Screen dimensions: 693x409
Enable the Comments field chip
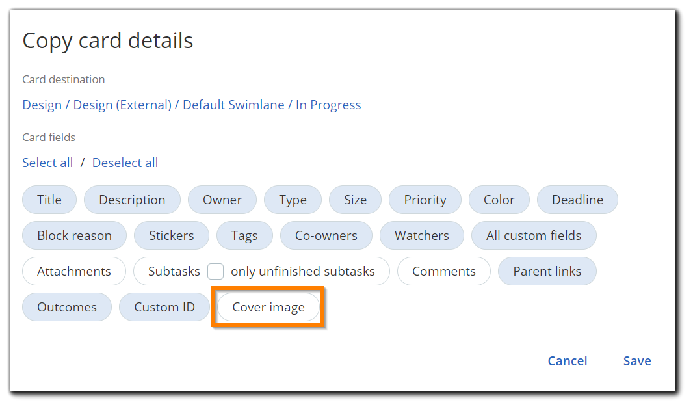(444, 271)
